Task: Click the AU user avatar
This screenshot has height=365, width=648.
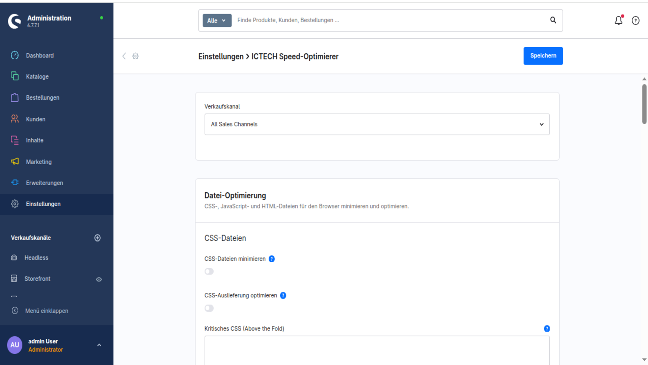Action: (15, 345)
